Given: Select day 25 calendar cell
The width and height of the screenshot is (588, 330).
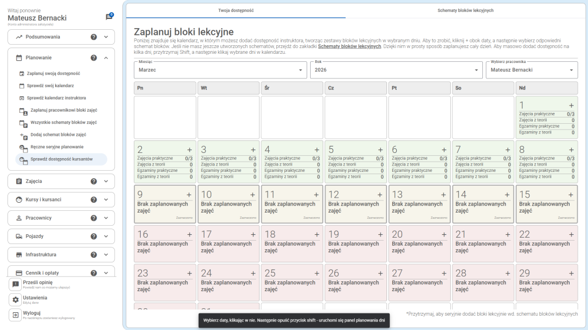Looking at the screenshot, I should pos(292,282).
